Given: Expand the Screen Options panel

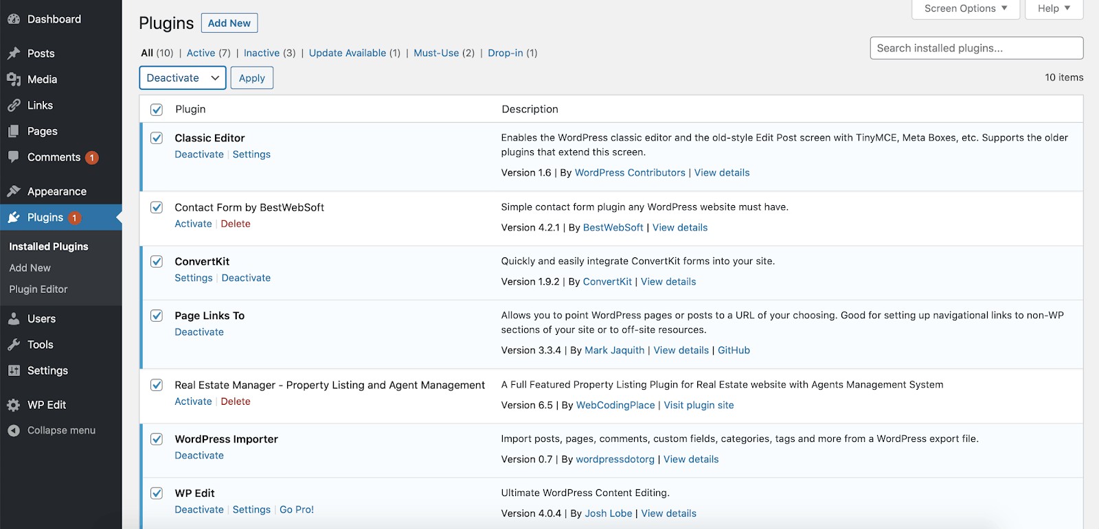Looking at the screenshot, I should [x=966, y=9].
